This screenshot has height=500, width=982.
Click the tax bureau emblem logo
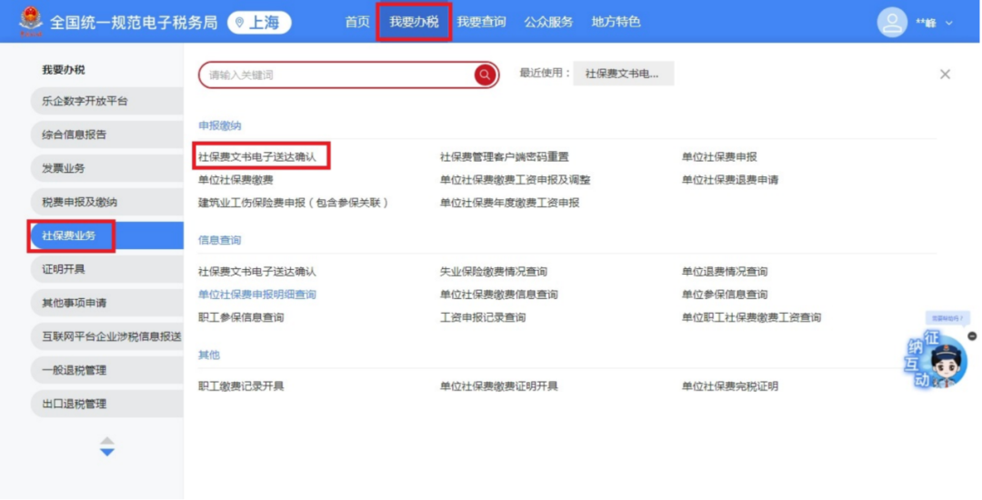coord(32,22)
